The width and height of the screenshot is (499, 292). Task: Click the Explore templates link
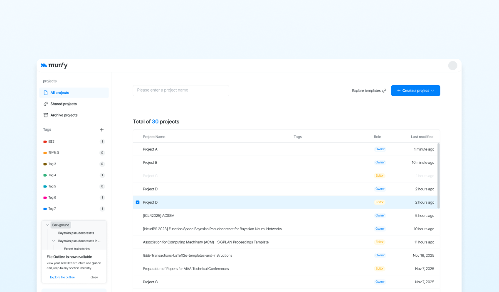click(x=369, y=91)
